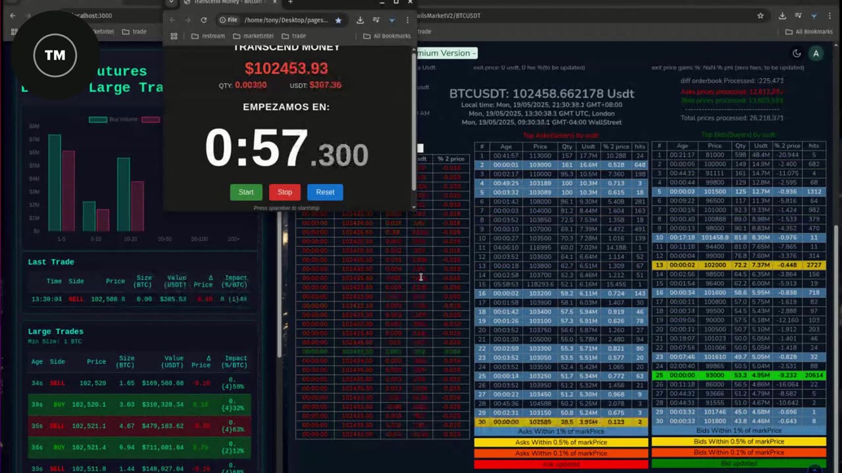The width and height of the screenshot is (842, 473).
Task: Click $102453.93 price in timer window
Action: pyautogui.click(x=286, y=68)
